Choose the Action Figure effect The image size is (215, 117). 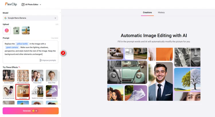coord(9,76)
